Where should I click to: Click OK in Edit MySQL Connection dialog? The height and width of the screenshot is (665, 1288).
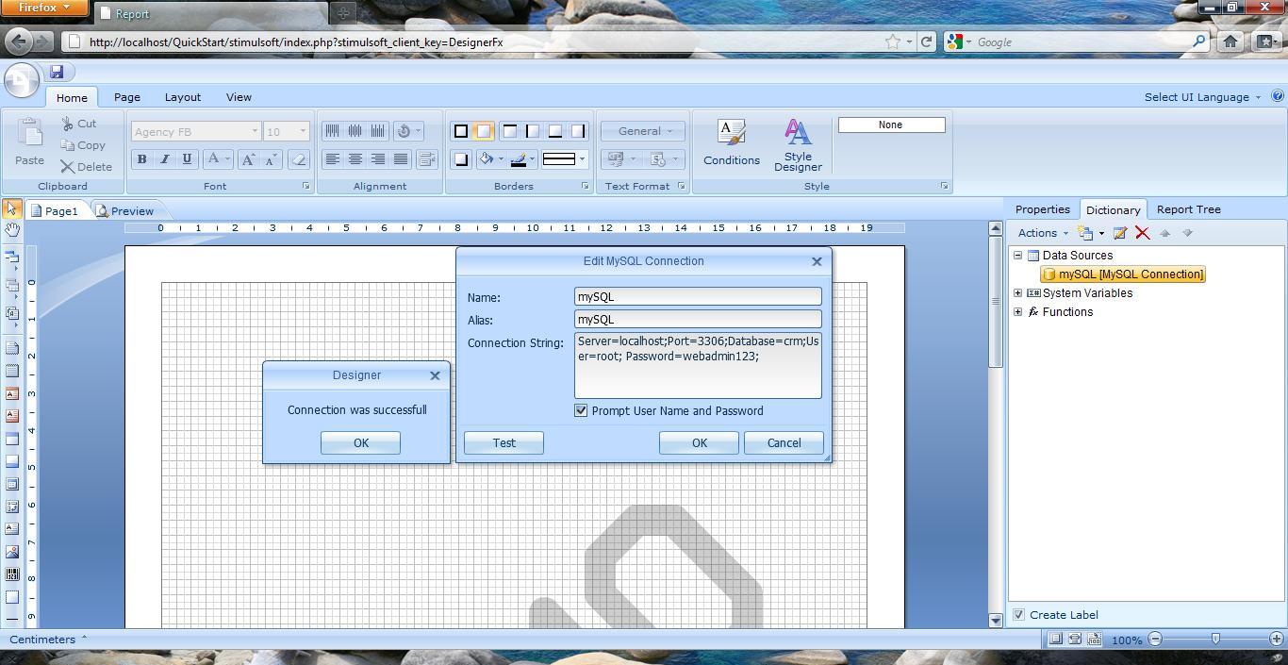pos(699,442)
